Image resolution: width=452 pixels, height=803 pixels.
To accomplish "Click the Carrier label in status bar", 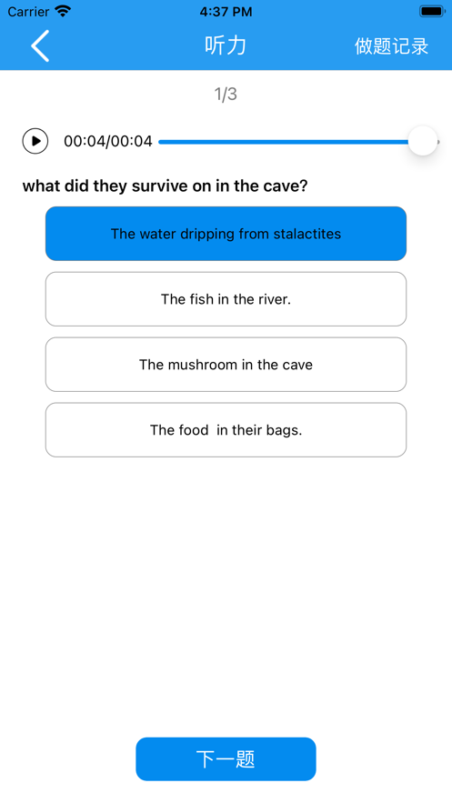I will pyautogui.click(x=29, y=11).
